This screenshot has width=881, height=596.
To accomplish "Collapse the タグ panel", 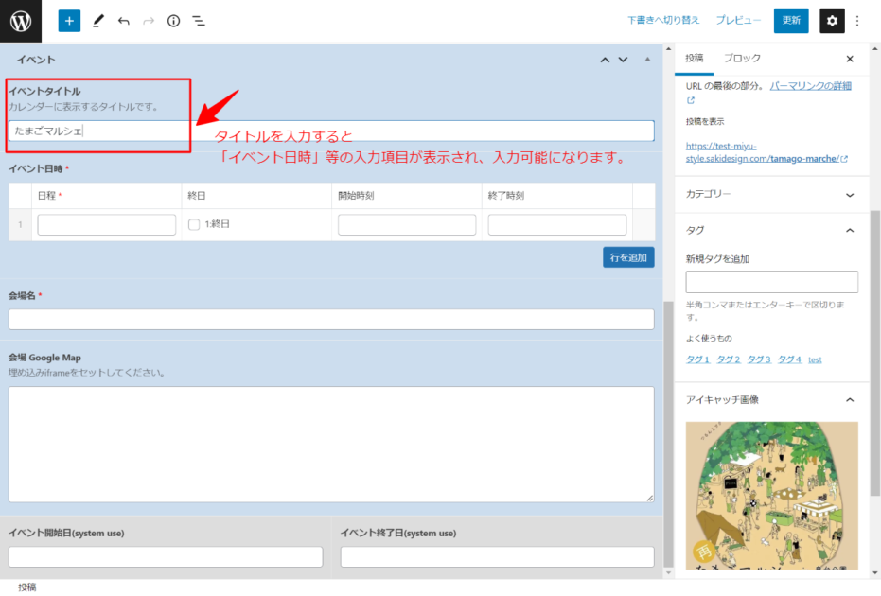I will [x=849, y=230].
